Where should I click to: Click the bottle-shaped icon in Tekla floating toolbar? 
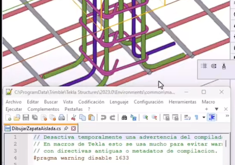pos(224,66)
